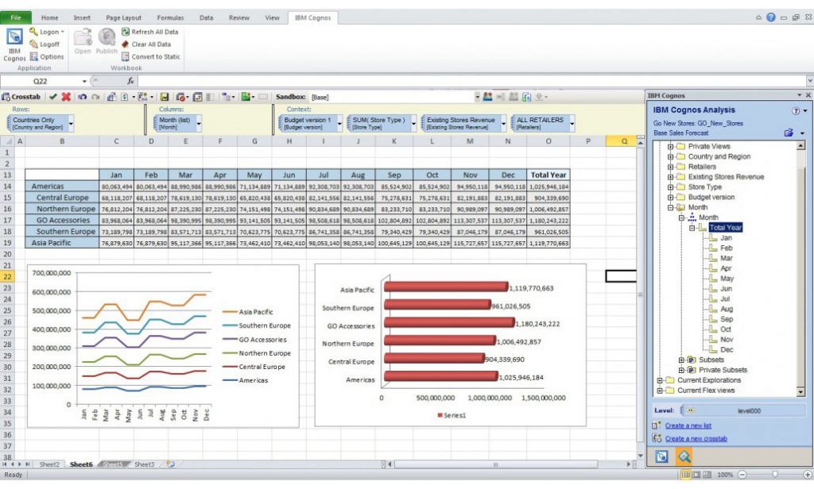Image resolution: width=814 pixels, height=489 pixels.
Task: Click Base Sales Forecast link
Action: 680,133
